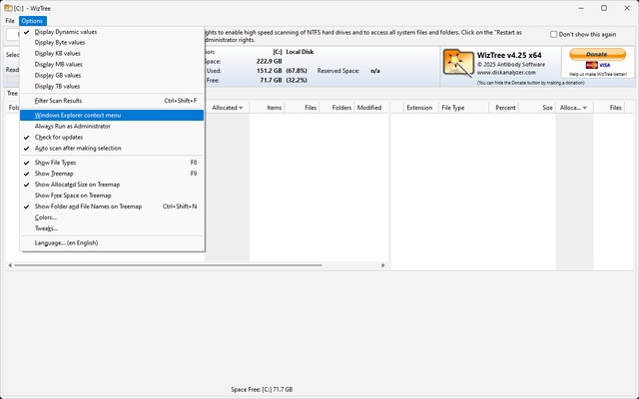Sort by File Type column
The height and width of the screenshot is (399, 639).
463,108
